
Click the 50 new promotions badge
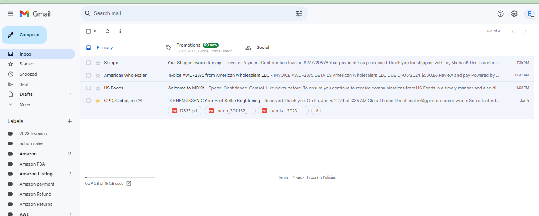211,45
